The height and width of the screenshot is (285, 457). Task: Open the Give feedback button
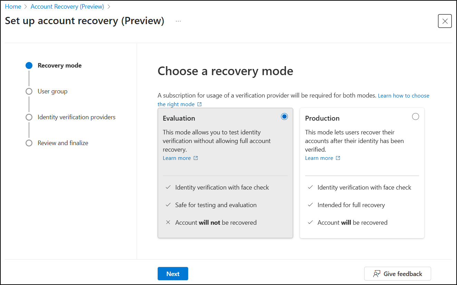click(x=397, y=274)
